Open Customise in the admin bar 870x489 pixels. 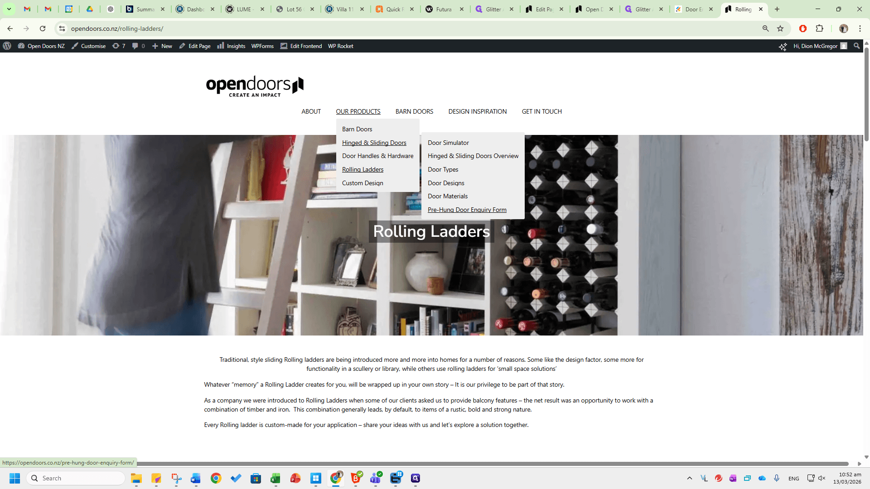pos(88,46)
